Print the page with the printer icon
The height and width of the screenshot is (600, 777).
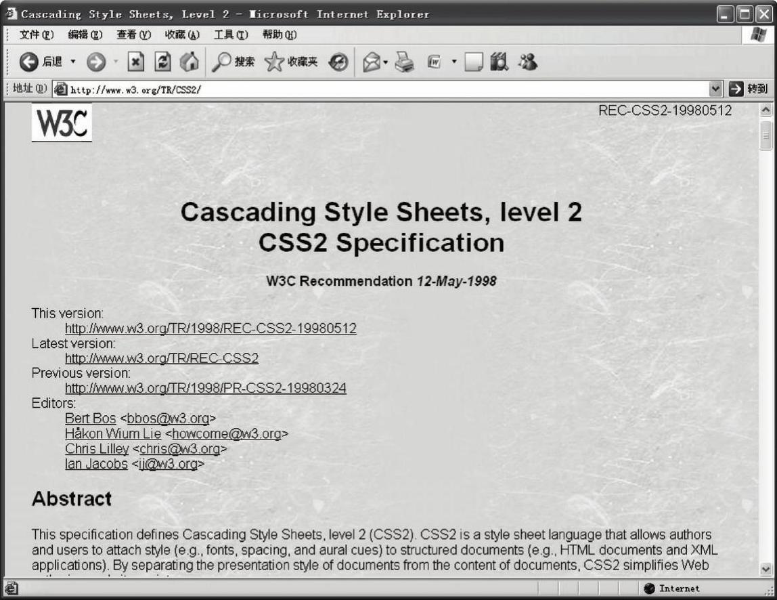point(404,62)
